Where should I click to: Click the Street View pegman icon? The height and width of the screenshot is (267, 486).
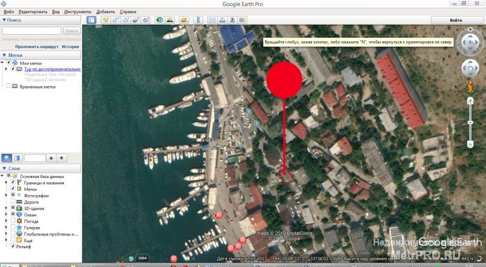470,87
